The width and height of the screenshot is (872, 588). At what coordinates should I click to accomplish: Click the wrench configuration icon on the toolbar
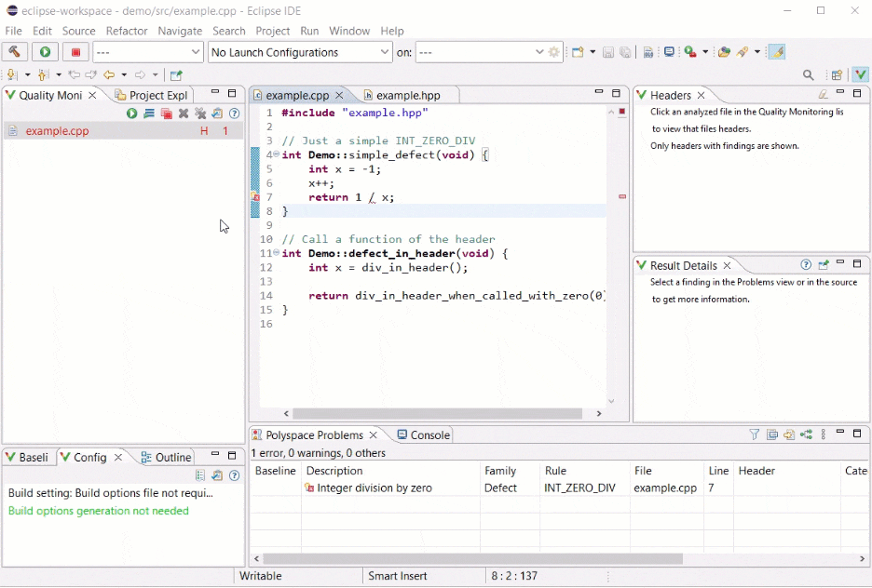coord(14,52)
